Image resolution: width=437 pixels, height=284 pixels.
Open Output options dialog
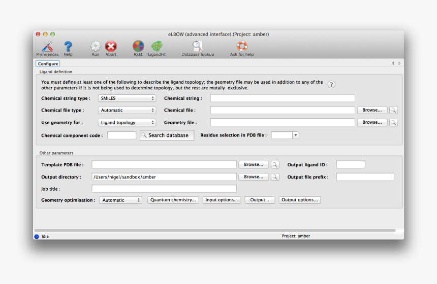[x=300, y=200]
